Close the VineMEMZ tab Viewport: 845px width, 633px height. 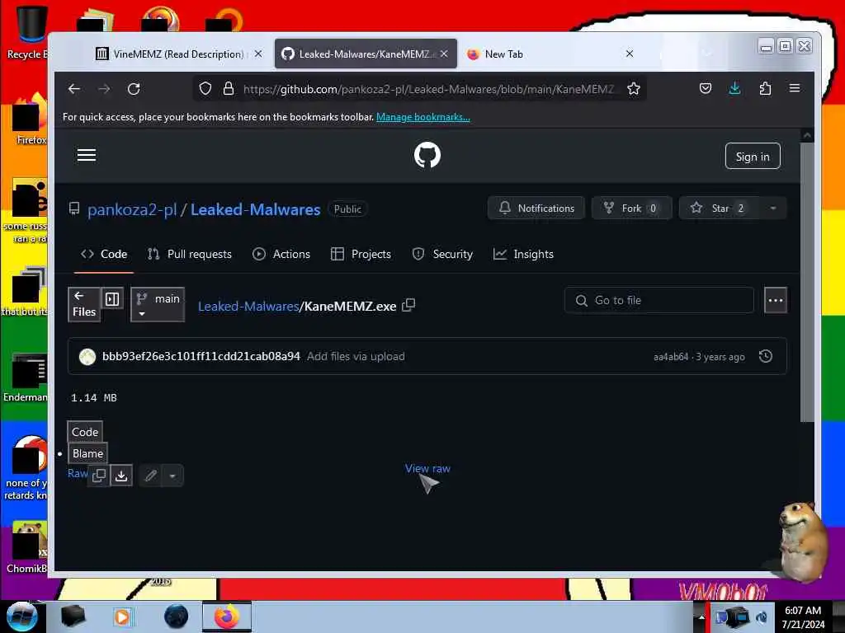coord(258,54)
